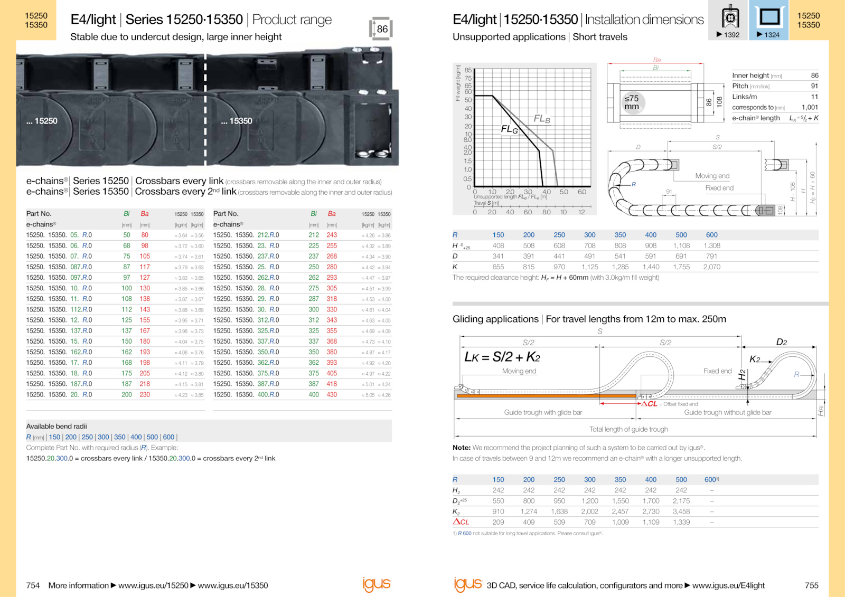Click part number row 15250. 15350. 262.R.0
The height and width of the screenshot is (597, 845).
click(303, 278)
